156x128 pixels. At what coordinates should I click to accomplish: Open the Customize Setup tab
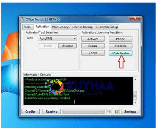point(107,27)
